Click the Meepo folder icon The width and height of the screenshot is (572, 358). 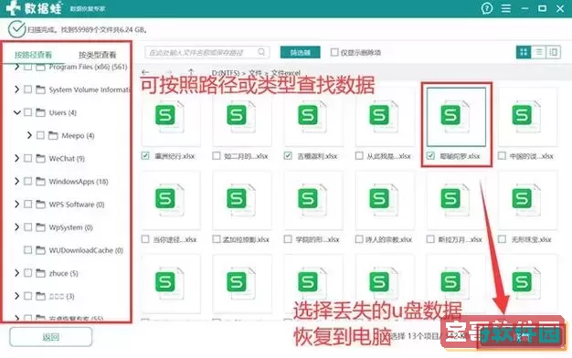point(53,135)
